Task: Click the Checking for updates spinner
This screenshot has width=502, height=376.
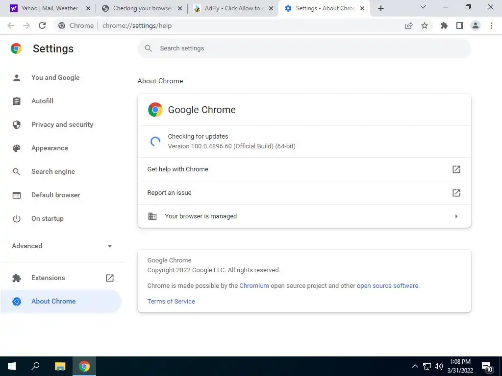Action: pyautogui.click(x=155, y=141)
